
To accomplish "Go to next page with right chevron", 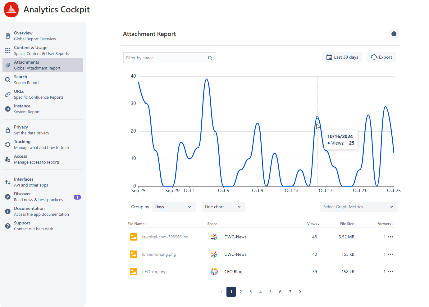I will coord(300,292).
